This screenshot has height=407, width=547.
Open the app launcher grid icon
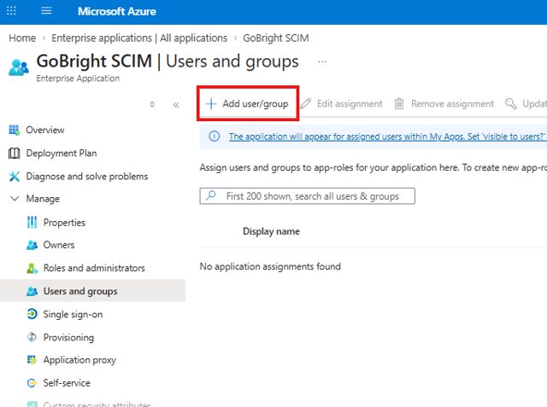11,11
